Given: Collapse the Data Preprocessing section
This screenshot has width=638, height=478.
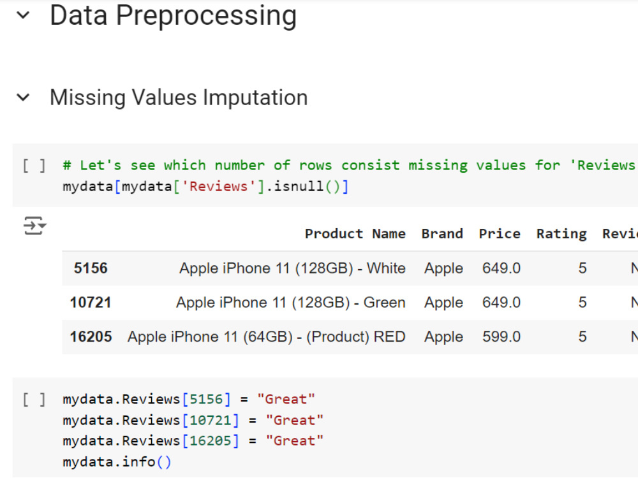Looking at the screenshot, I should point(23,14).
